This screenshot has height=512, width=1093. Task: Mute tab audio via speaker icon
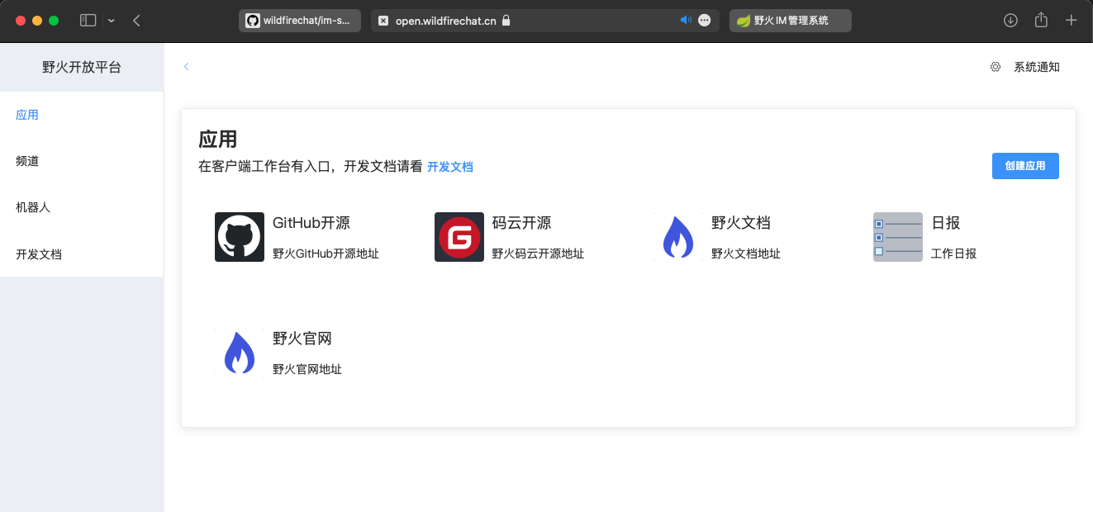point(685,21)
